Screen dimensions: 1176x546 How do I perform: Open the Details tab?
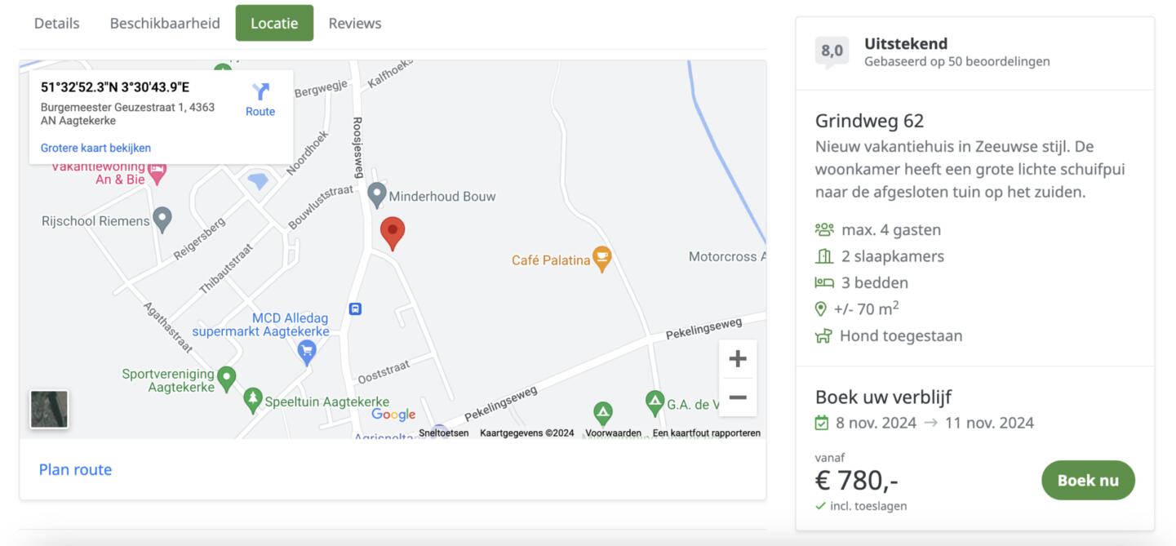click(57, 23)
